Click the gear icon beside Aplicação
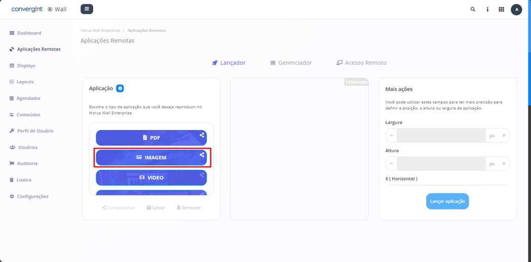 coord(120,89)
